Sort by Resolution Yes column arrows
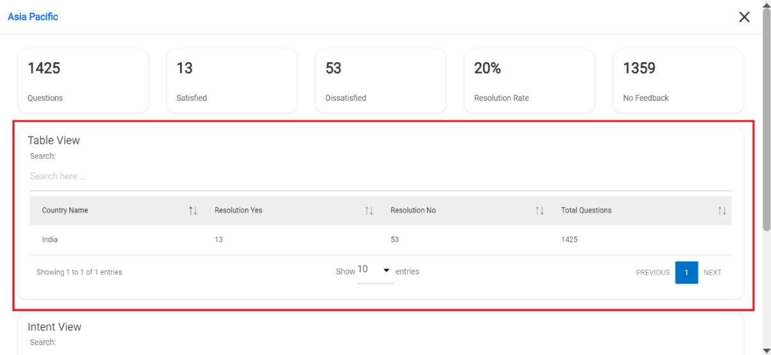The image size is (771, 355). 369,211
